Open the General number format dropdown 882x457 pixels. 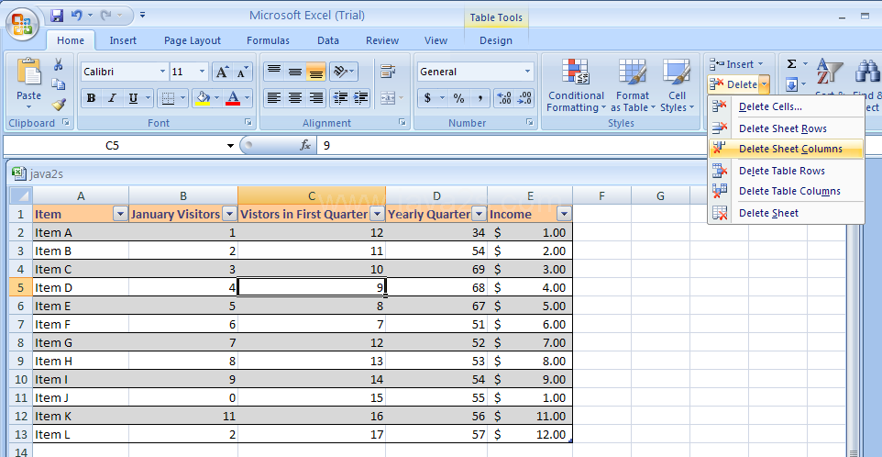[527, 72]
